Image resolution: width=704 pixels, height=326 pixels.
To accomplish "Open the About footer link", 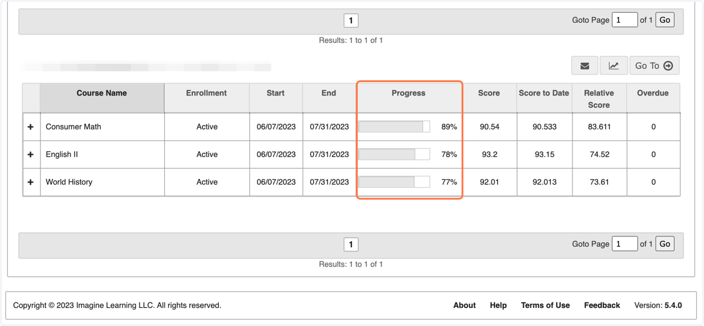I will pyautogui.click(x=465, y=305).
